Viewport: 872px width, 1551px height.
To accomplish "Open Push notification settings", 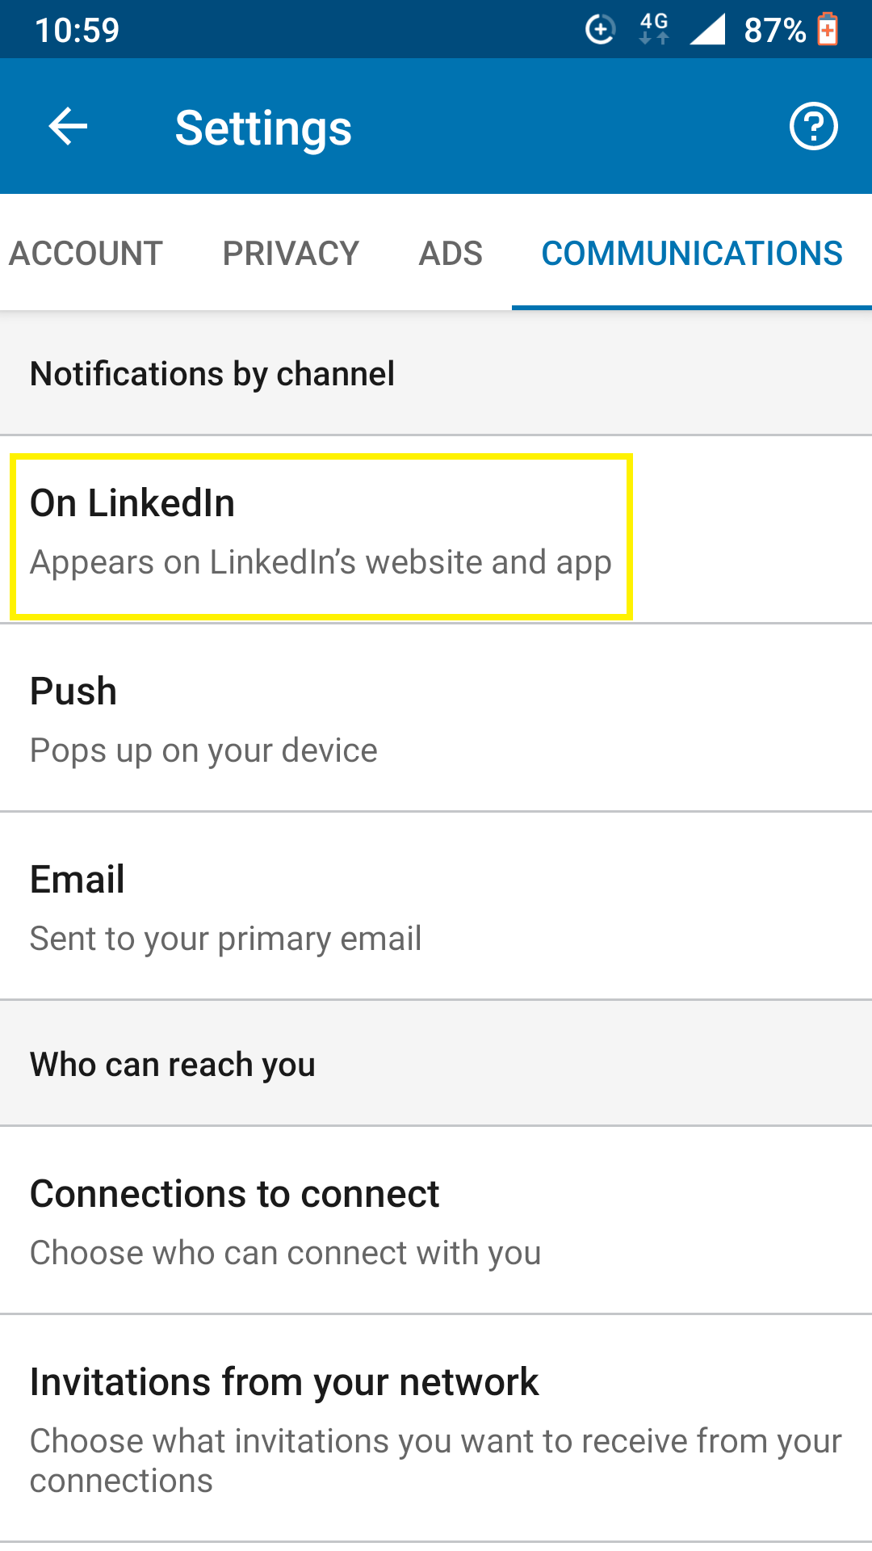I will tap(436, 718).
